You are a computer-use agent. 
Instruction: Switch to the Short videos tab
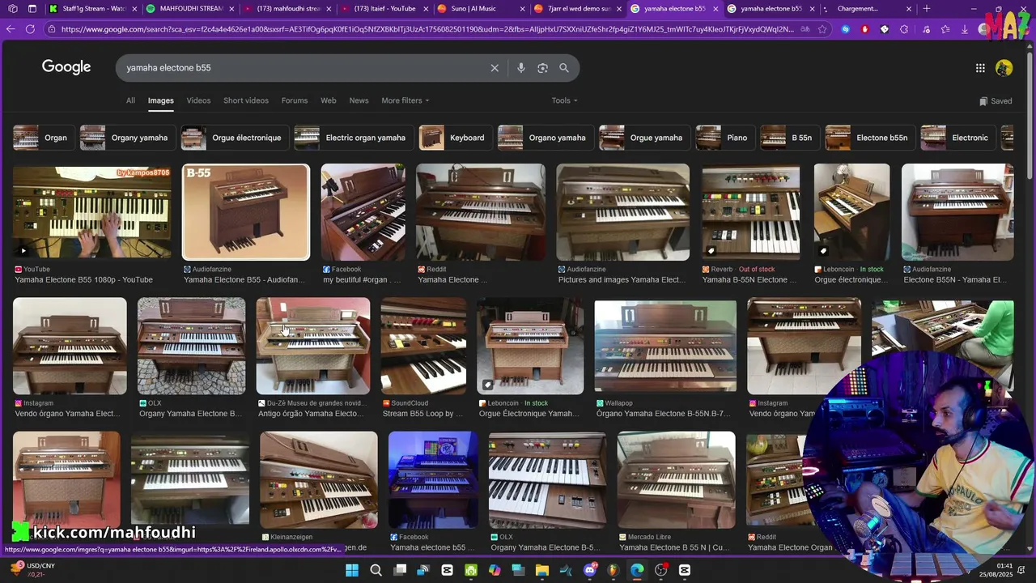click(x=246, y=100)
